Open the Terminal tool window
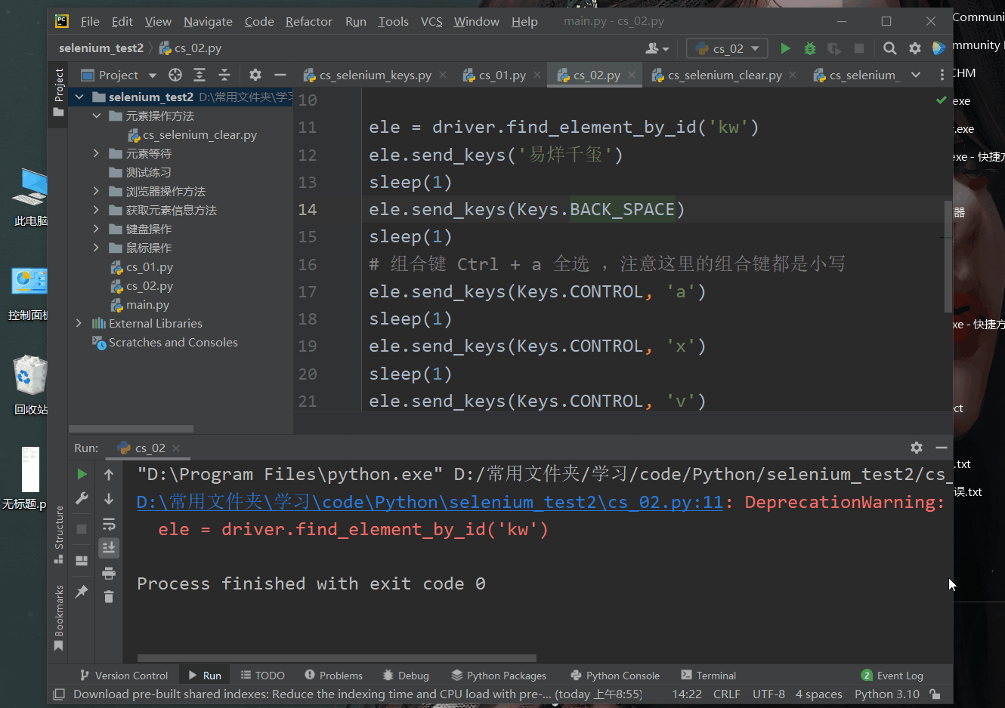 pos(709,676)
